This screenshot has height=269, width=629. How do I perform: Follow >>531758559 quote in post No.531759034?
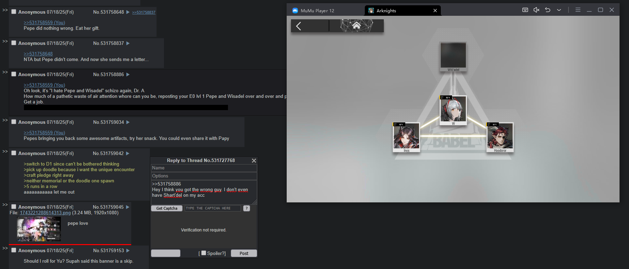[x=44, y=133]
